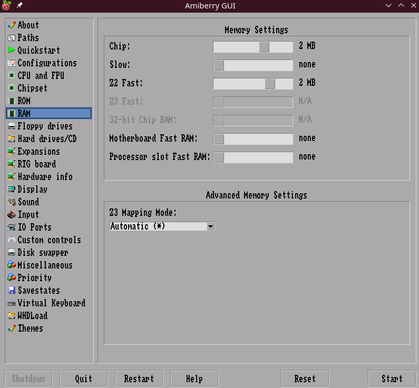Screen dimensions: 419x388
Task: Click the Slow memory slider handle
Action: coord(219,65)
